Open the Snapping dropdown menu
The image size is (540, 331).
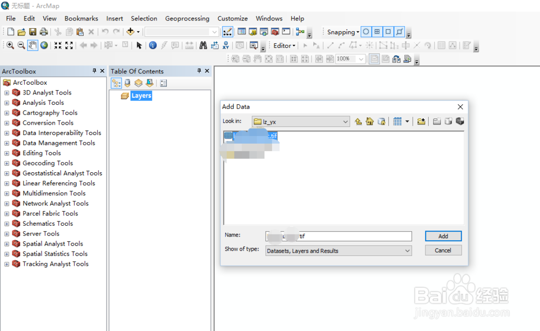343,32
